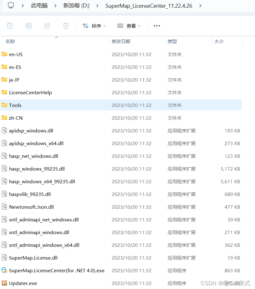Image resolution: width=255 pixels, height=289 pixels.
Task: Open the 排序 sort dropdown
Action: click(x=94, y=26)
